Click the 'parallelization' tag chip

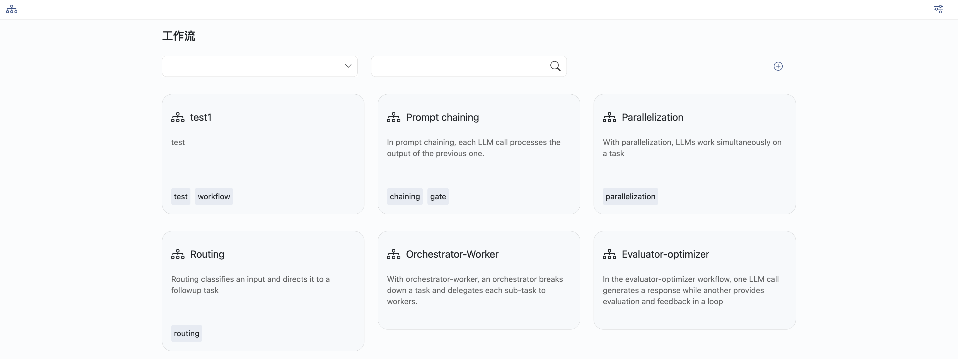click(x=630, y=196)
